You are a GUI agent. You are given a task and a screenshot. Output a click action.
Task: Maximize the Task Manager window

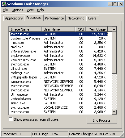(115, 4)
